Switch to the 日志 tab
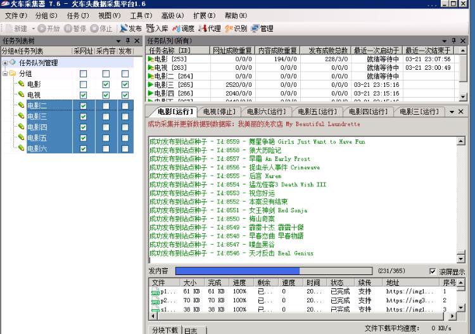Viewport: 475px width, 334px height. 190,330
